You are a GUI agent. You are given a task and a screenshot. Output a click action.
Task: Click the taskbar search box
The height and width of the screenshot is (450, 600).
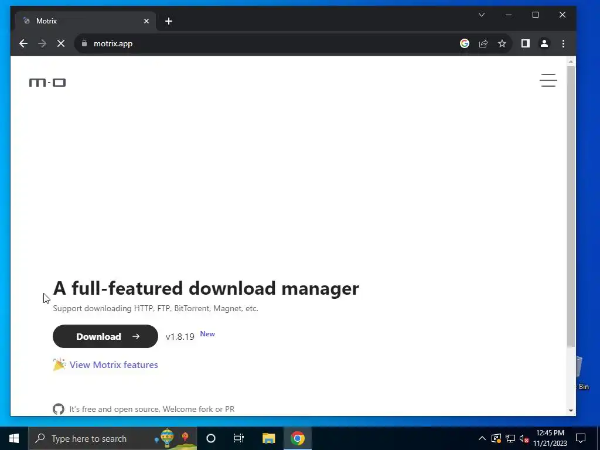click(x=112, y=438)
